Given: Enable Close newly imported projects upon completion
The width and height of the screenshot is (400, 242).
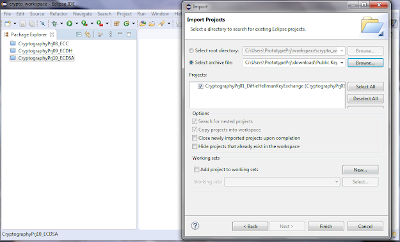Looking at the screenshot, I should click(x=195, y=138).
